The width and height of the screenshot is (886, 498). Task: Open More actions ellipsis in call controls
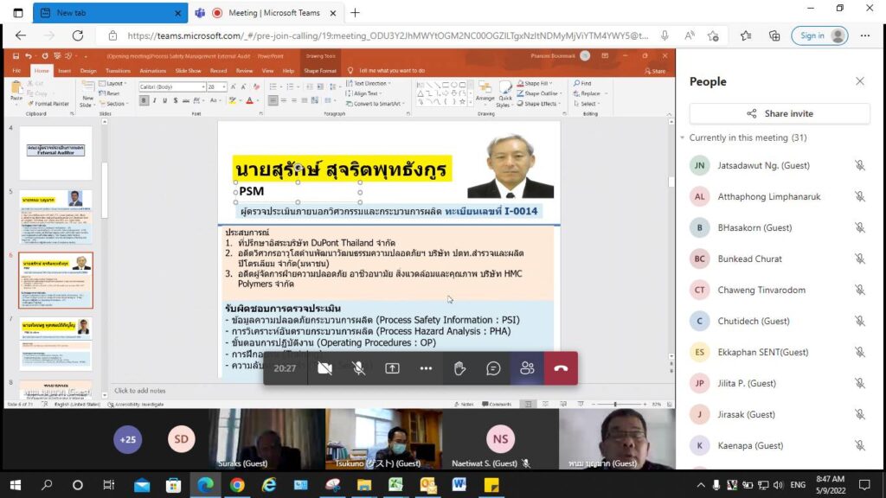coord(426,368)
